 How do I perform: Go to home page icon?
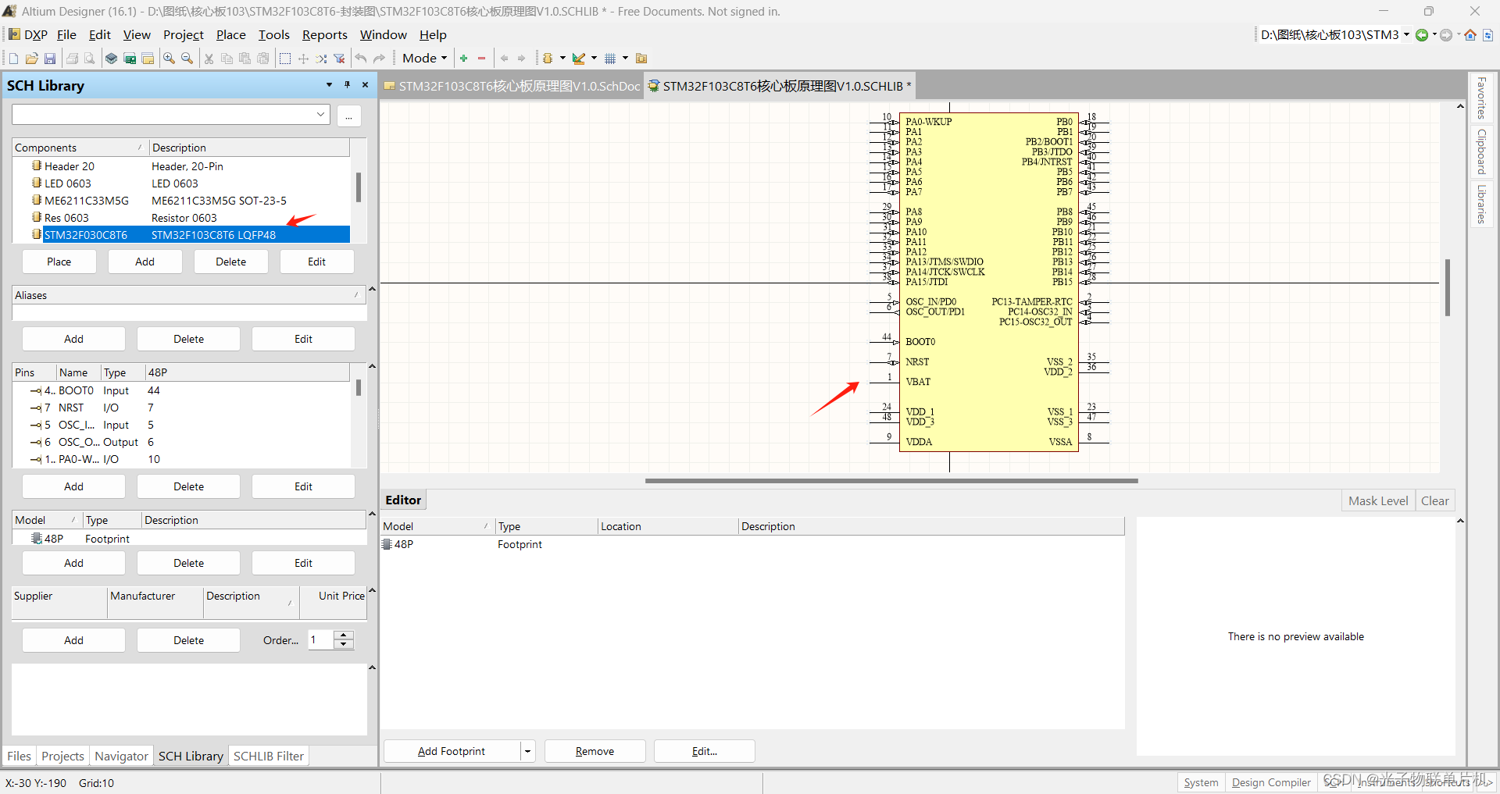(x=1470, y=35)
